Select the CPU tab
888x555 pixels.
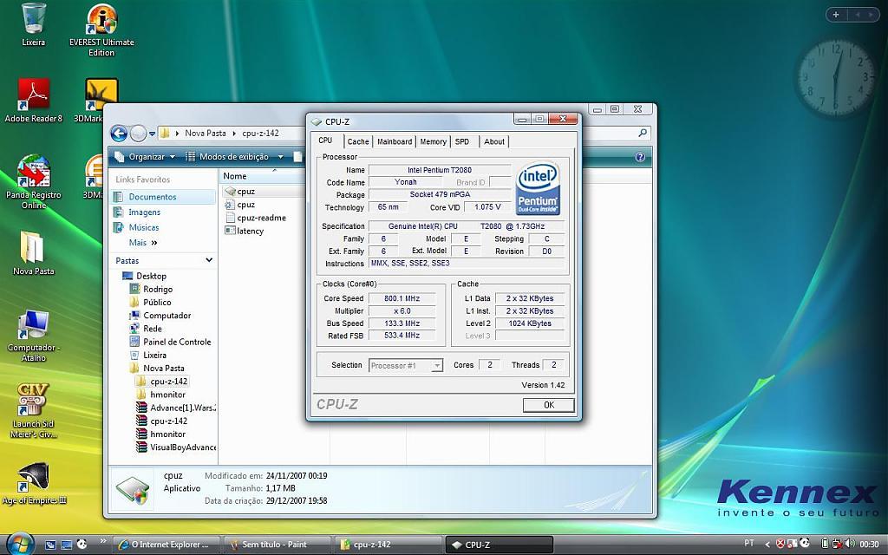pos(326,140)
